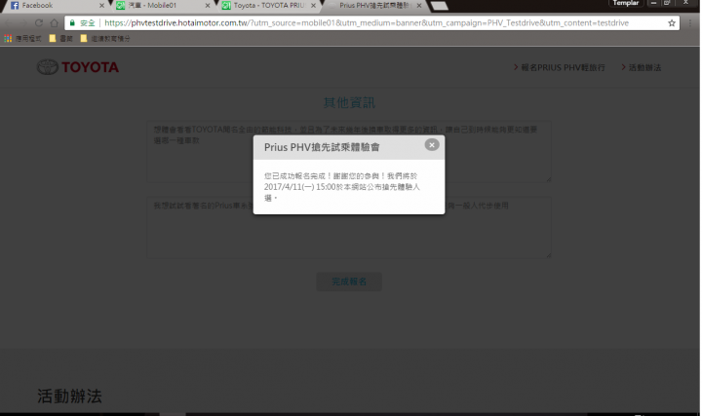The image size is (702, 416).
Task: Open a new browser tab
Action: point(439,6)
